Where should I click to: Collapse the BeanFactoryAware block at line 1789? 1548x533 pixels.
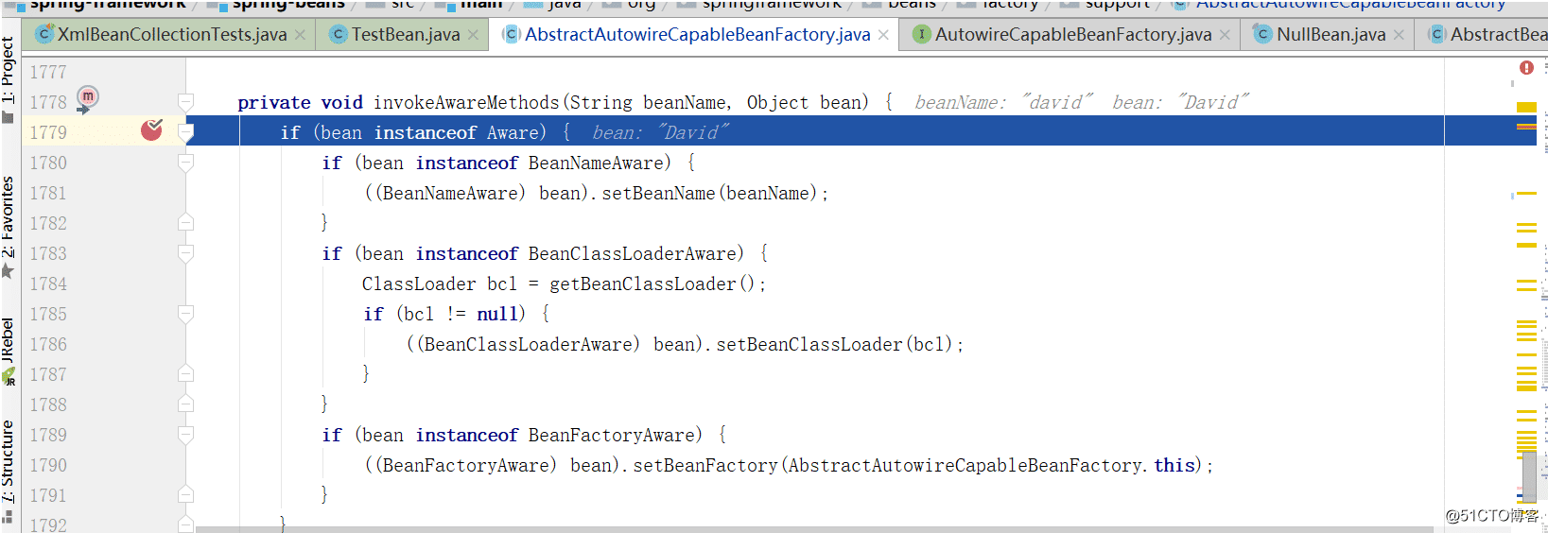[x=186, y=435]
